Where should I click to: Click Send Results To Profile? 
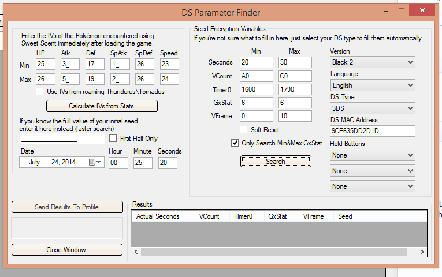click(x=66, y=207)
